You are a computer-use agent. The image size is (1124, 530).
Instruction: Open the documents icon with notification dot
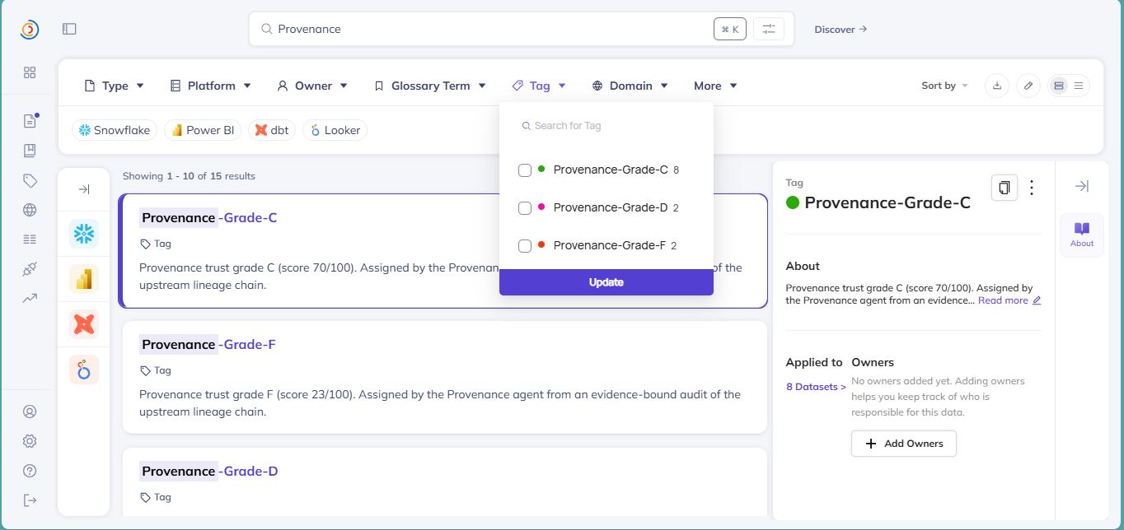tap(30, 121)
